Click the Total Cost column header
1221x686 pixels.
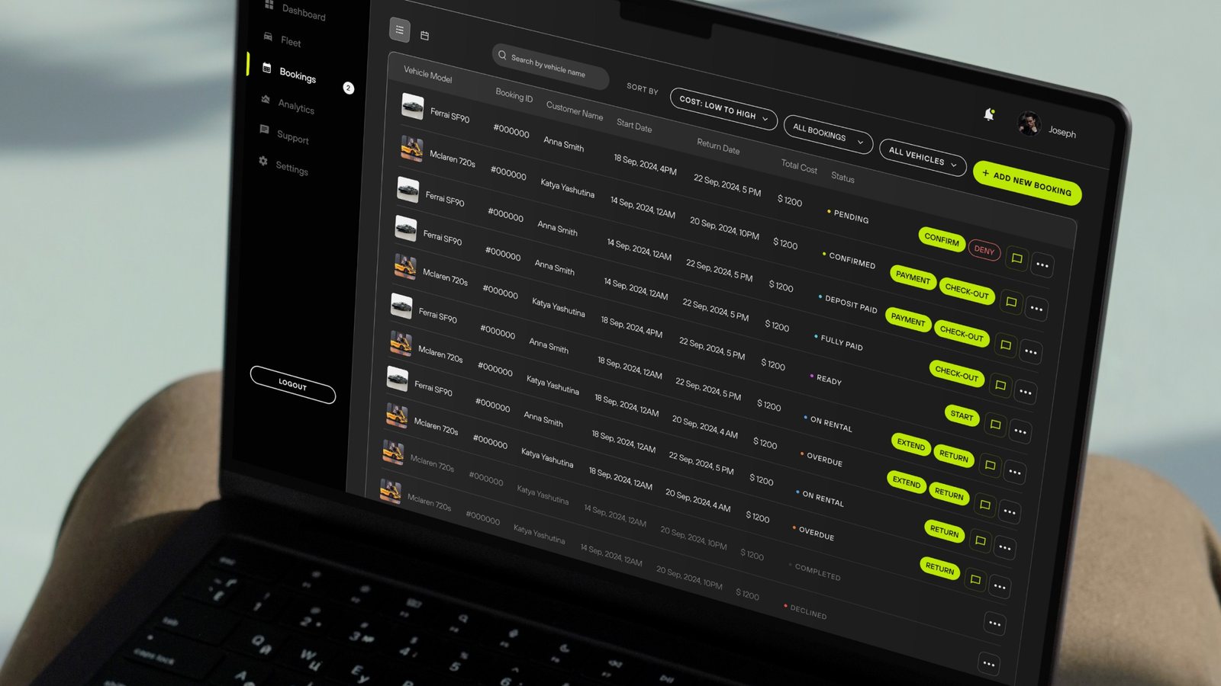[799, 165]
